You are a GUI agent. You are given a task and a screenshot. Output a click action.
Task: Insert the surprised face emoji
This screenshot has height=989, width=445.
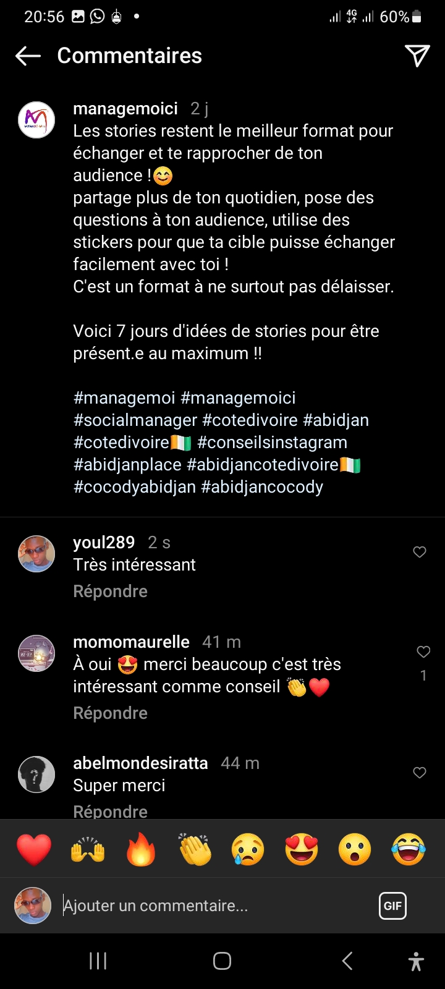(355, 849)
